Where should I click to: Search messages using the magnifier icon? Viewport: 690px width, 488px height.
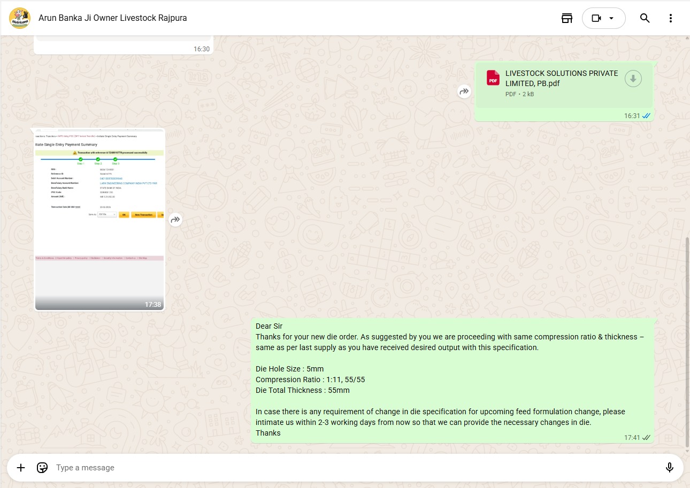pos(645,18)
